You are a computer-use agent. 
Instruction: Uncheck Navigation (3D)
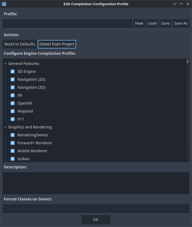[x=13, y=87]
